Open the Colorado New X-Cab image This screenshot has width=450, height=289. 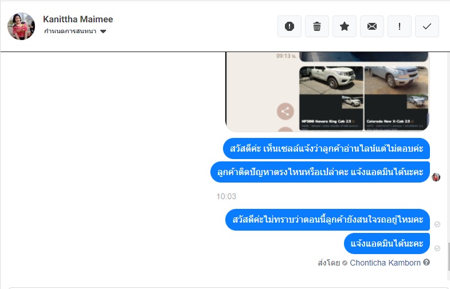coord(397,98)
